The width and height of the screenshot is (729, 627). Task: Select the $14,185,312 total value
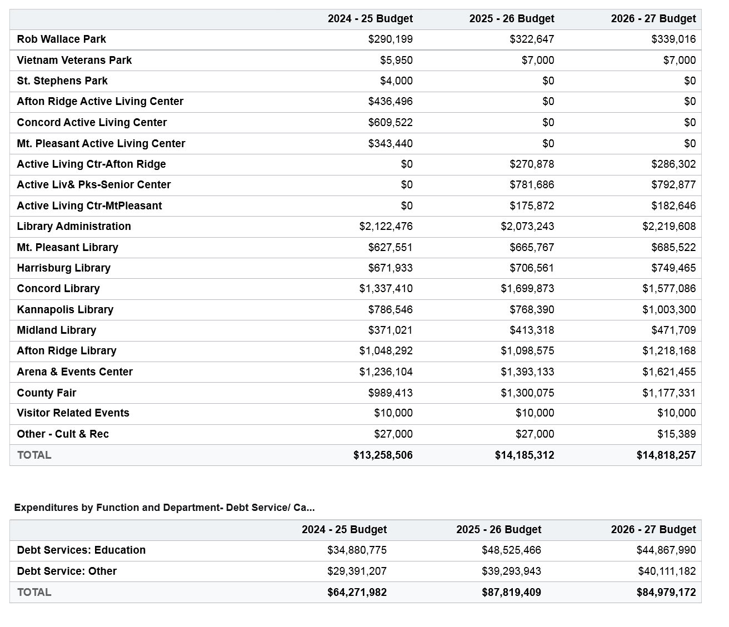click(x=525, y=455)
